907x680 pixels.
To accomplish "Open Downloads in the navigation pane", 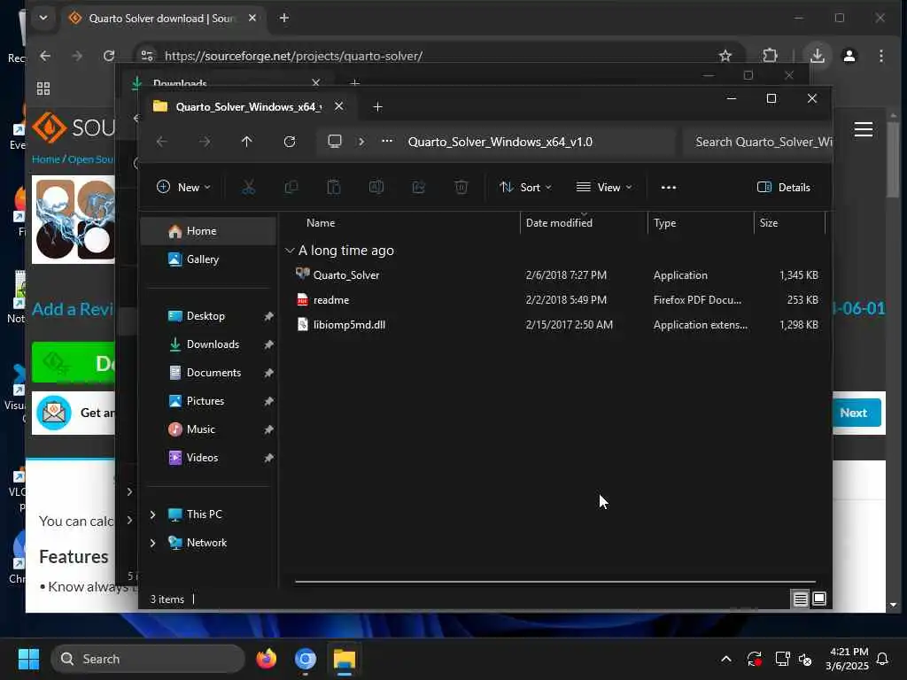I will 208,344.
